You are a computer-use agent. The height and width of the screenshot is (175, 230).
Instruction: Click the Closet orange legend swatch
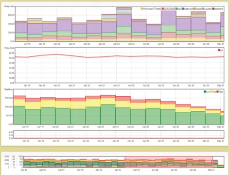pyautogui.click(x=195, y=9)
